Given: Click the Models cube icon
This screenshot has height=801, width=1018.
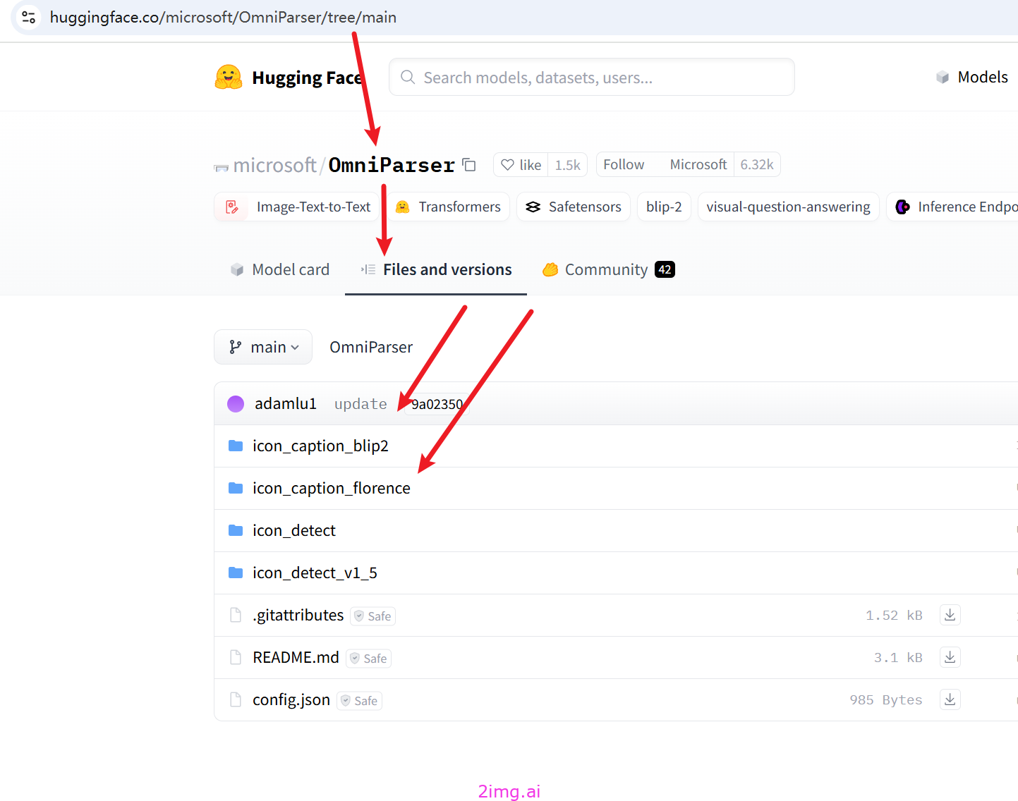Looking at the screenshot, I should click(x=943, y=77).
